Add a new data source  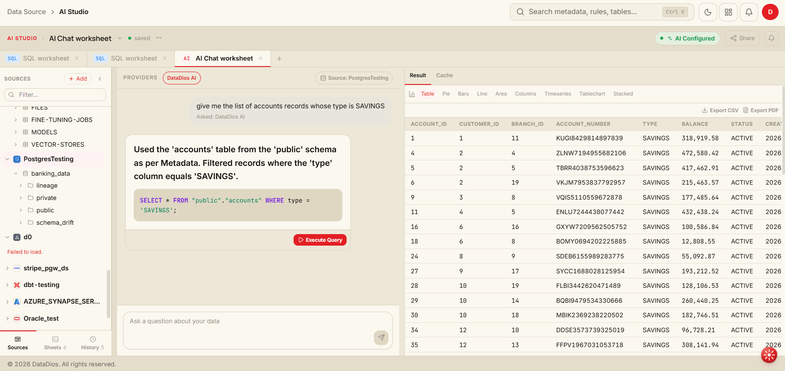(78, 78)
